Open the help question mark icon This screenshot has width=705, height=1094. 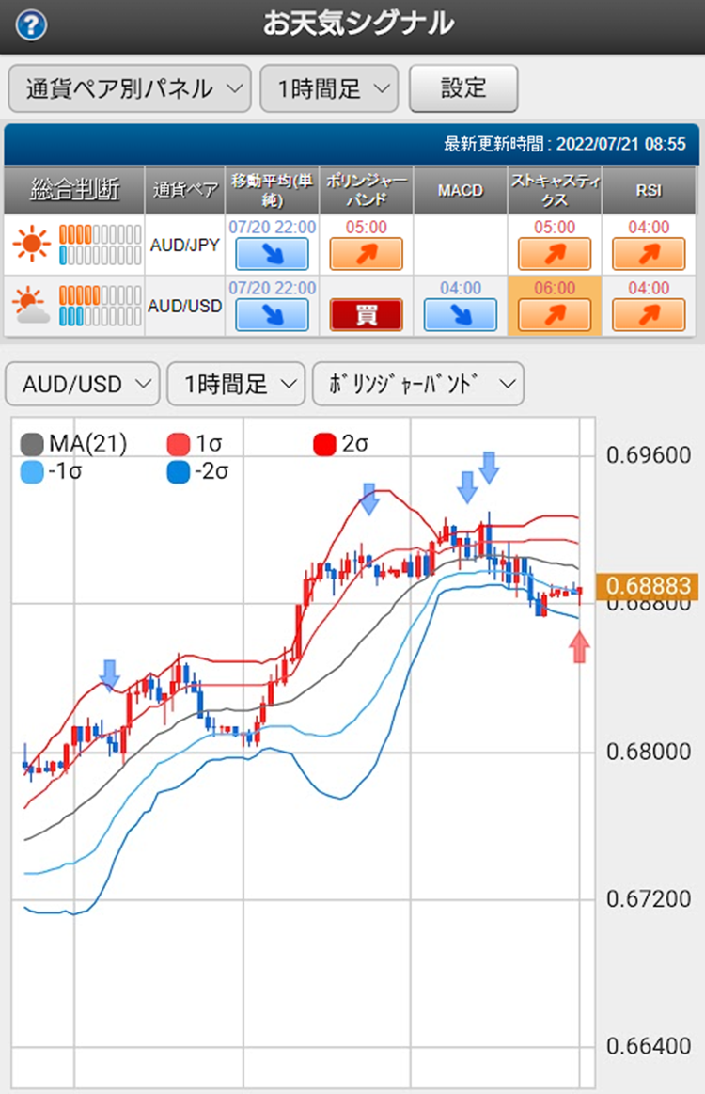click(x=31, y=25)
